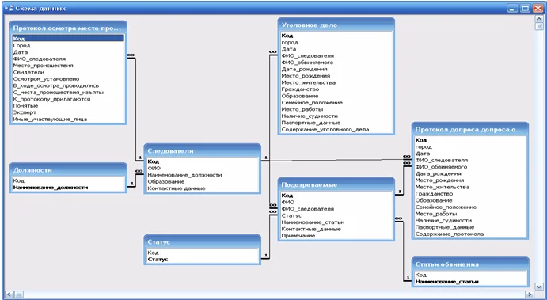Screen dimensions: 547x300
Task: Select the Уголовное дело table header
Action: tap(336, 25)
